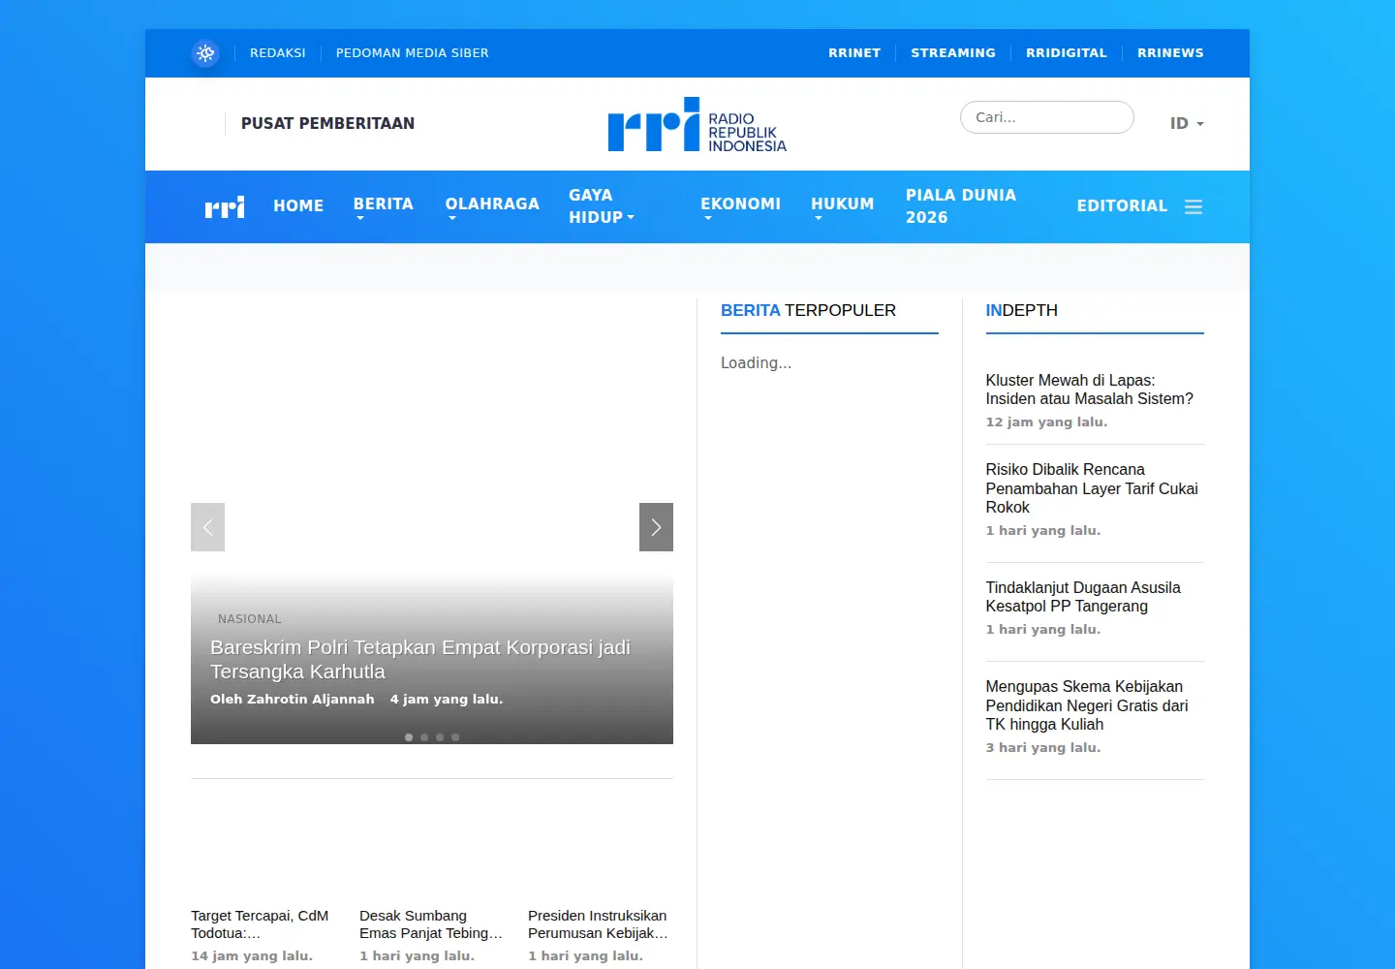1395x969 pixels.
Task: Expand the EKONOMI menu
Action: click(x=741, y=207)
